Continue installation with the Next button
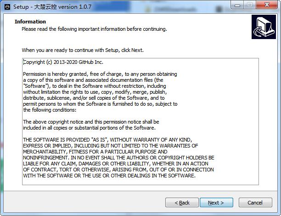 point(216,203)
